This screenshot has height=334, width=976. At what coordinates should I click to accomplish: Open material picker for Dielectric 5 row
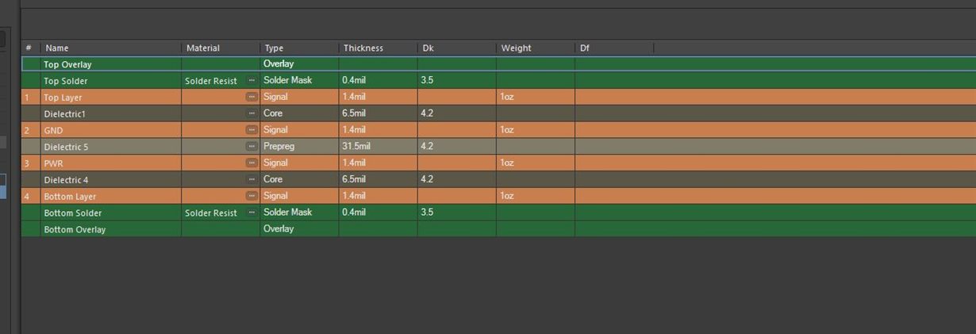point(252,146)
